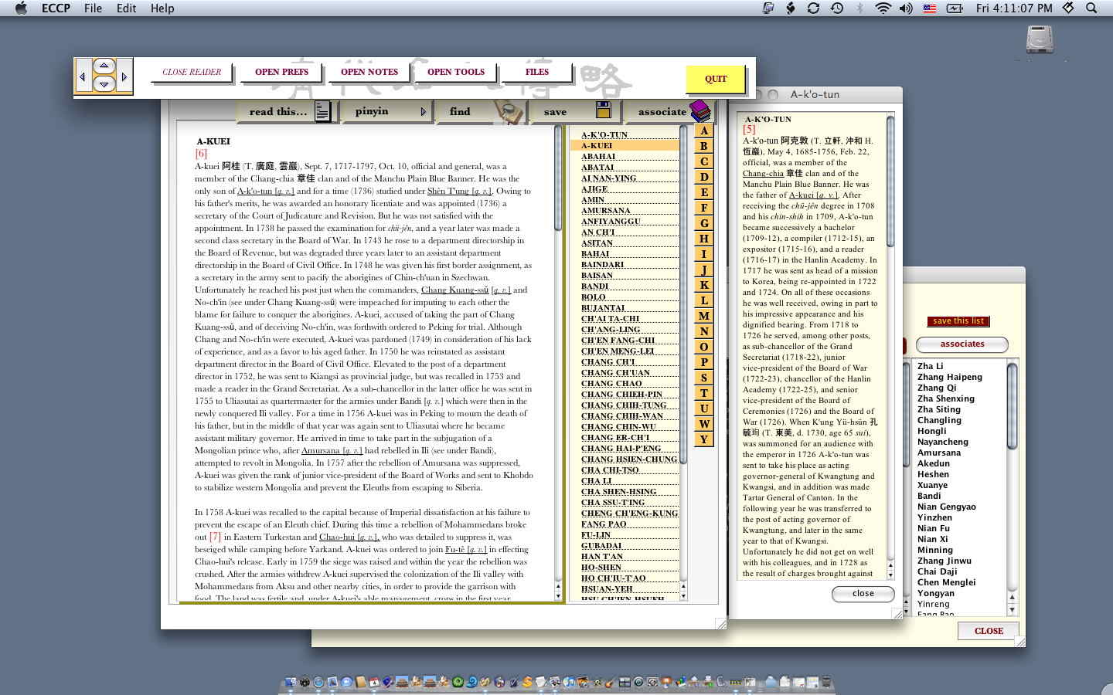Open the pinyin submenu arrow
1113x695 pixels.
(x=423, y=111)
